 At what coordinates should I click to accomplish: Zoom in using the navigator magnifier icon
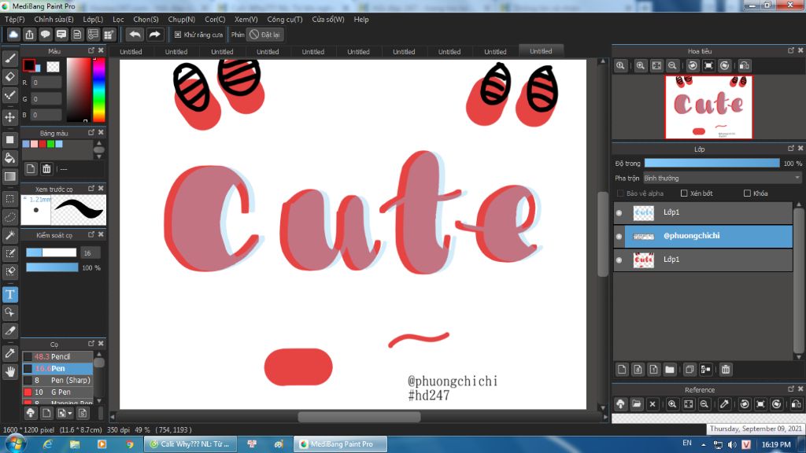tap(641, 66)
